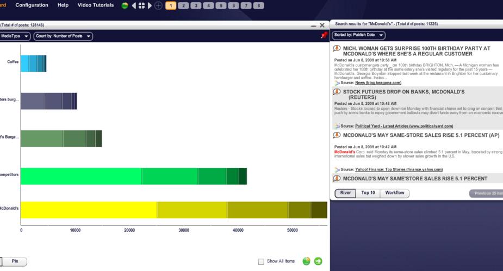Click the first purple-gray burger bar segment
Viewport: 503px width, 271px height.
33,101
